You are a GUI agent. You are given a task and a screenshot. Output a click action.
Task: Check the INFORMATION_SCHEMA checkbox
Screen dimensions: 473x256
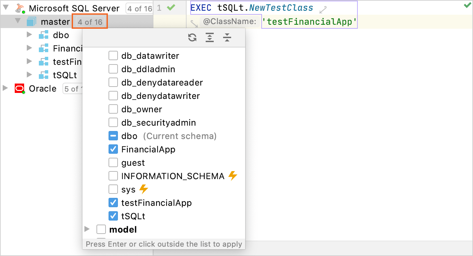tap(113, 176)
